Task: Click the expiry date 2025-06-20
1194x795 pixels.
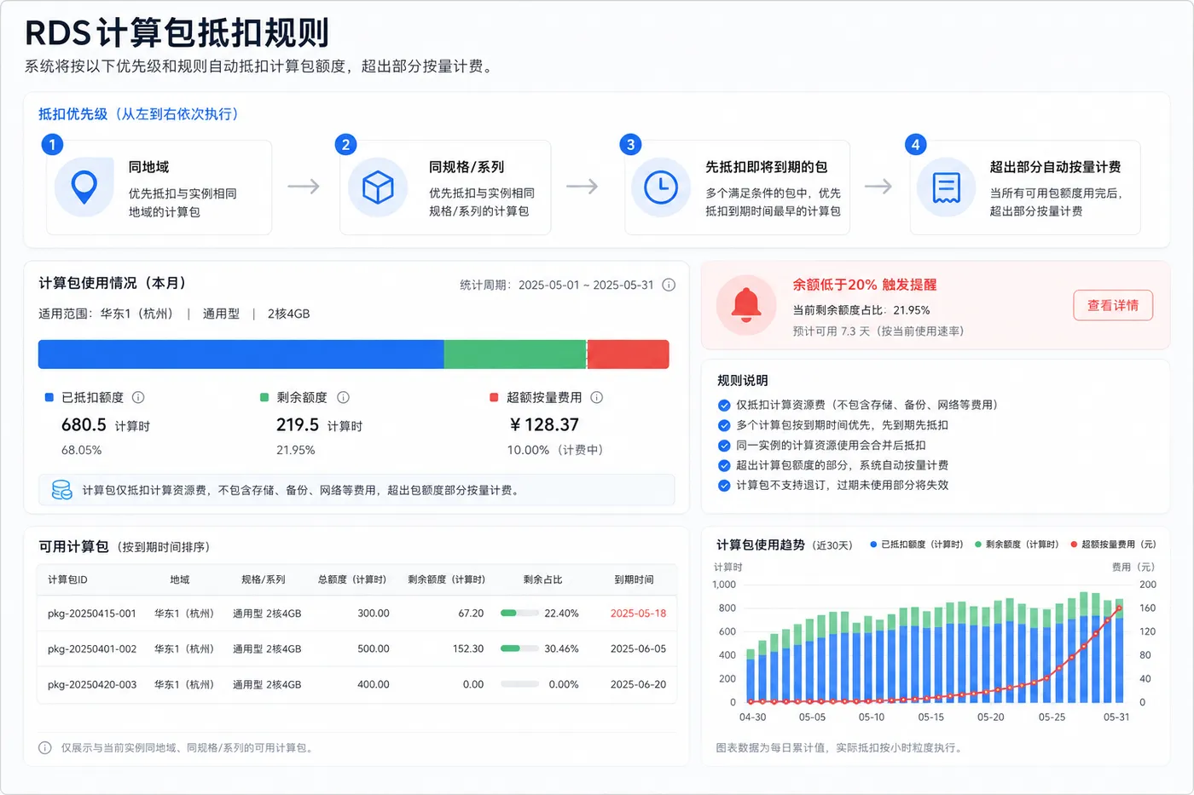Action: [x=638, y=685]
